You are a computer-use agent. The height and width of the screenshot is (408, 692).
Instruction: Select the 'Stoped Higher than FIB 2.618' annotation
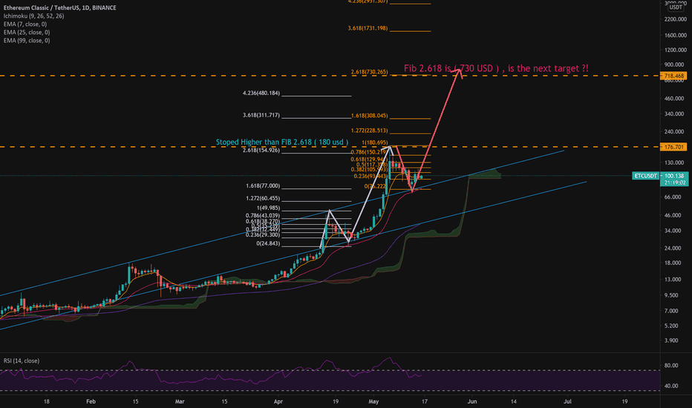coord(282,142)
